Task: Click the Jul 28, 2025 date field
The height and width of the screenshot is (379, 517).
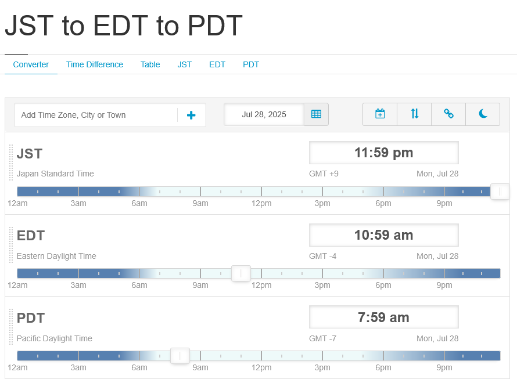Action: pos(264,114)
